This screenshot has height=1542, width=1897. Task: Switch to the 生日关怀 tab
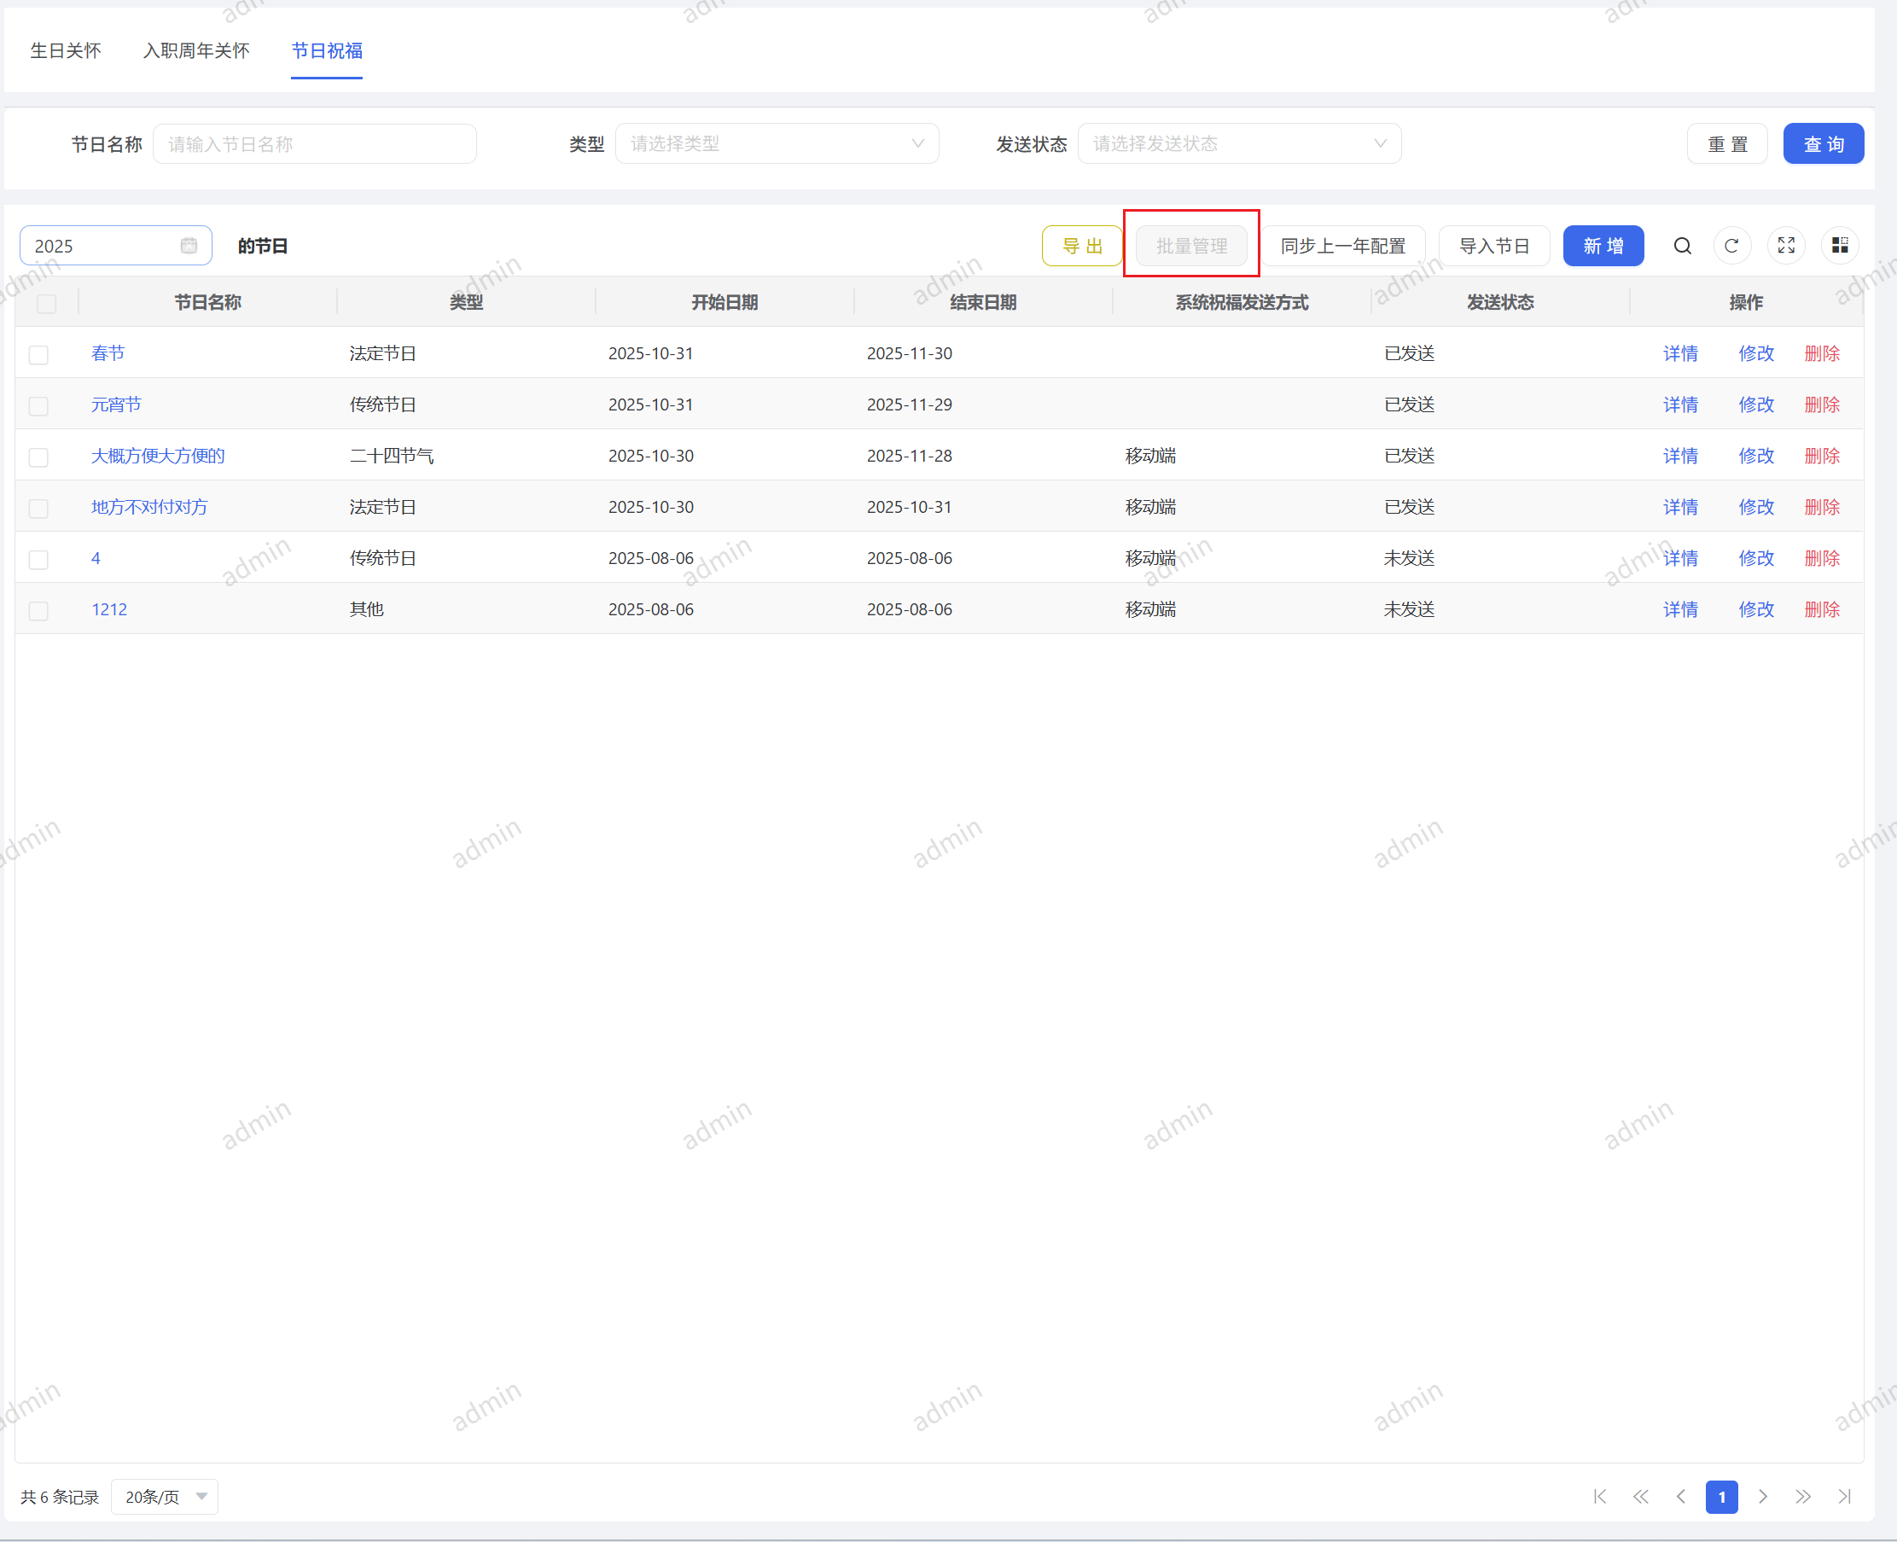click(66, 51)
